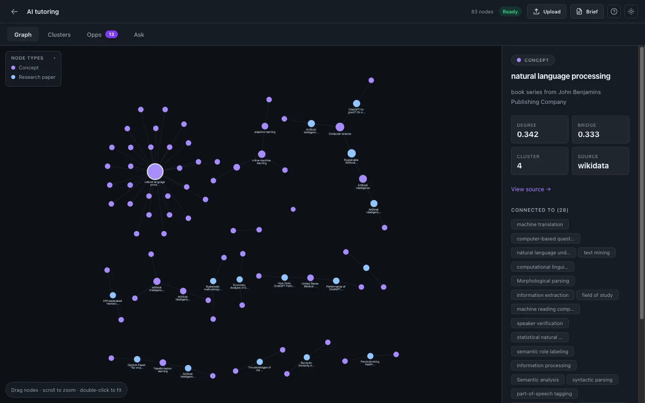Select the 'ChatGPT for good?' paper node

[x=357, y=103]
